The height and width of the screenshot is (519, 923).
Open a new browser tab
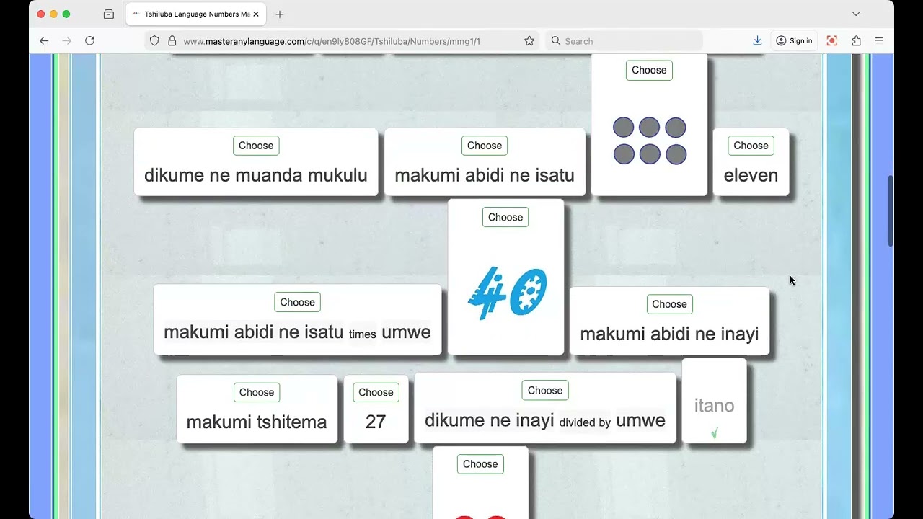coord(280,14)
